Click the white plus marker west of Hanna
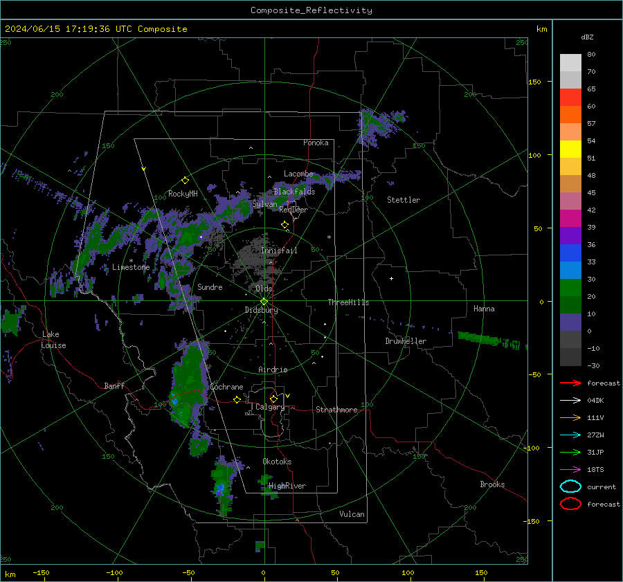 (x=391, y=278)
